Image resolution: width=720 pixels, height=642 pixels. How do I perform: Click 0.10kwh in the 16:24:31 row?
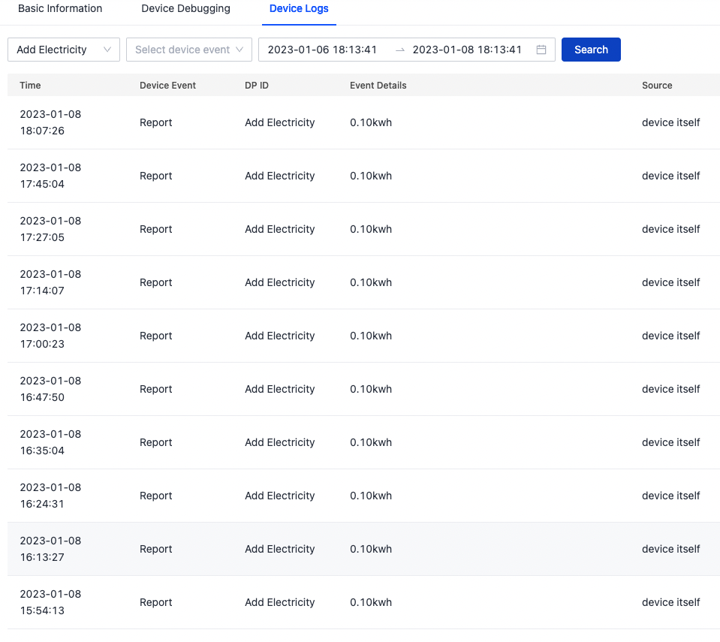coord(371,496)
